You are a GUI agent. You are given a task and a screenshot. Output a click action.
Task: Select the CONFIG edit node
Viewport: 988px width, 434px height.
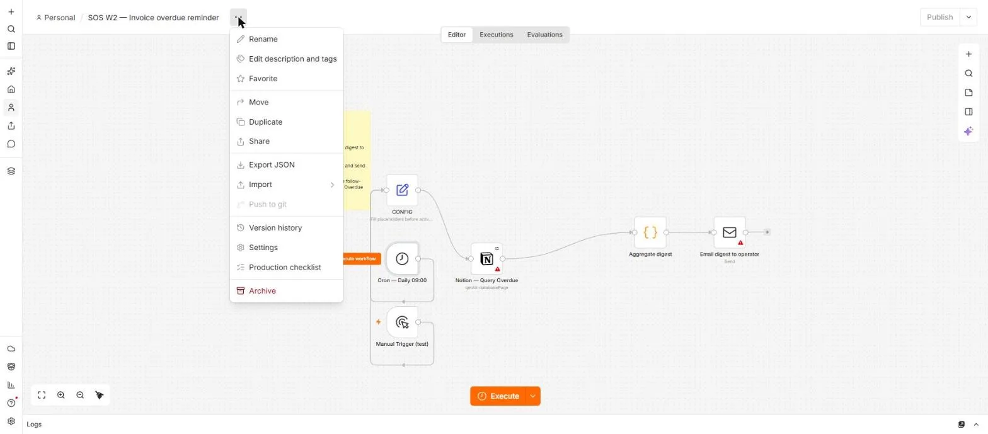click(x=402, y=190)
